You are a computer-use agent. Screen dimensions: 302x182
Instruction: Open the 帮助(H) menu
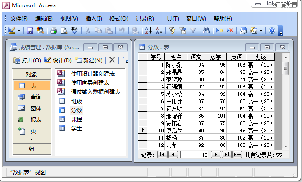coord(223,19)
